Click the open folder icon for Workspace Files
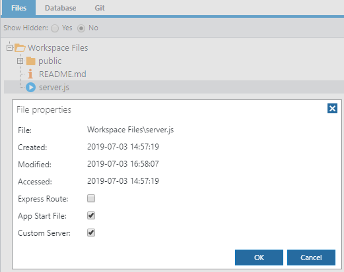Viewport: 344px width, 272px height. pyautogui.click(x=20, y=47)
